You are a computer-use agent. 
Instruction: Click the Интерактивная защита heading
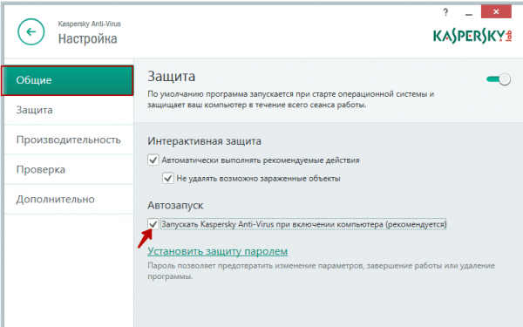tap(204, 141)
